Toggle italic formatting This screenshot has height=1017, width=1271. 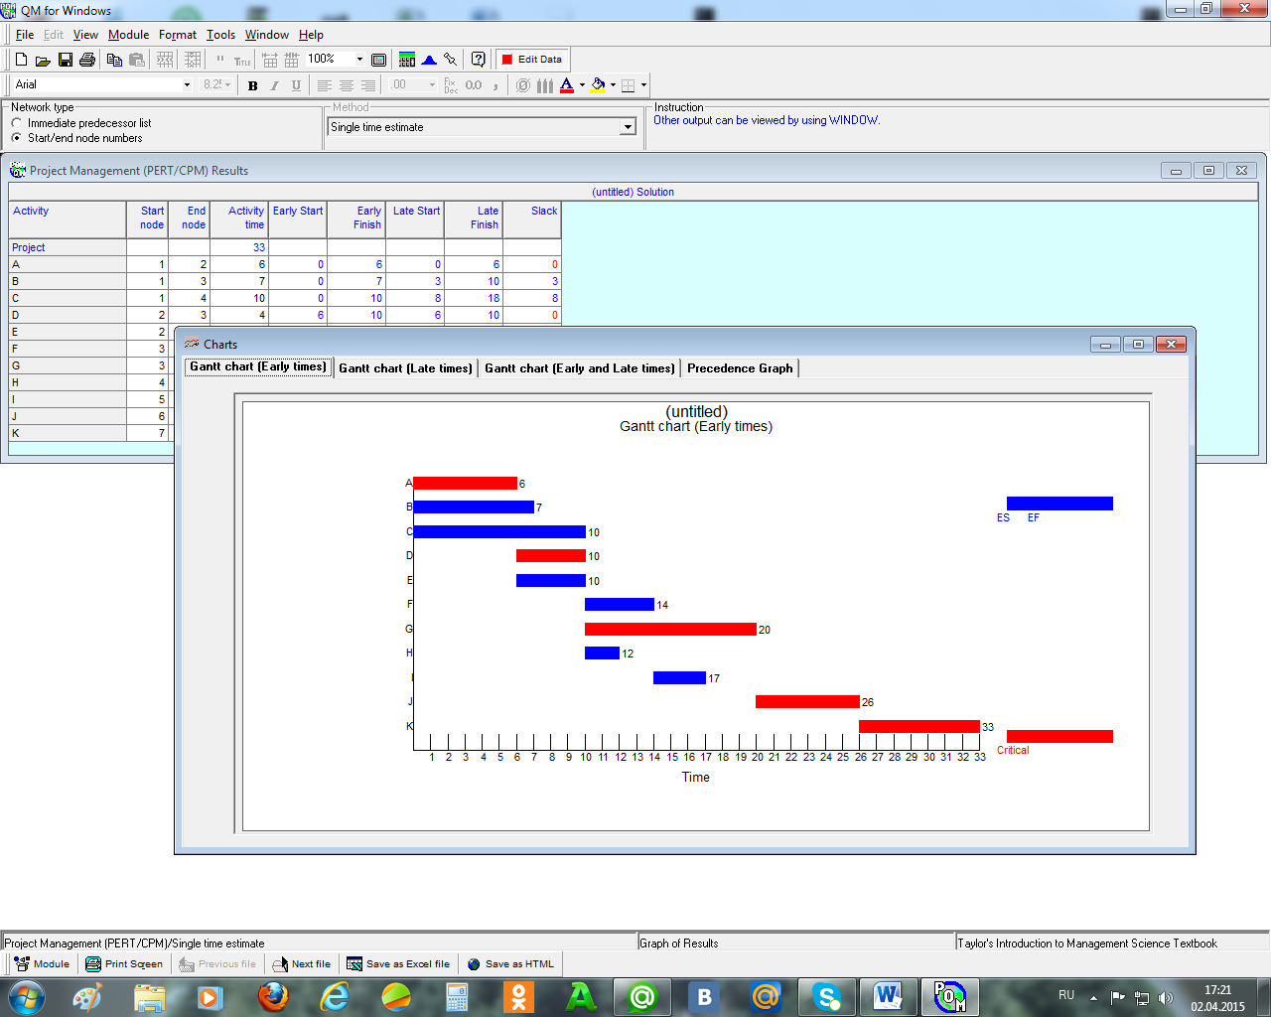[x=274, y=85]
